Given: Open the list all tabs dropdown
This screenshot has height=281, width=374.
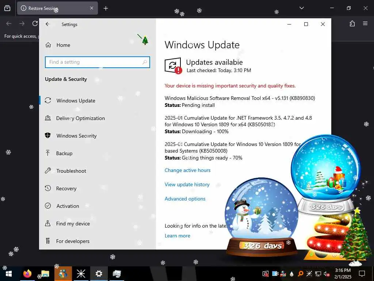Looking at the screenshot, I should [x=301, y=8].
